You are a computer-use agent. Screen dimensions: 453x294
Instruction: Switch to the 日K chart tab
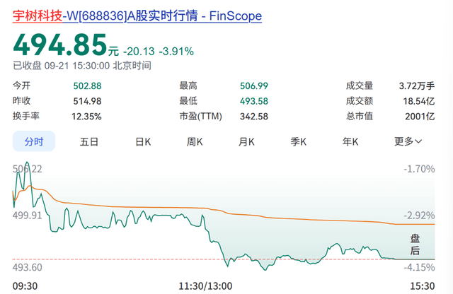[x=143, y=141]
